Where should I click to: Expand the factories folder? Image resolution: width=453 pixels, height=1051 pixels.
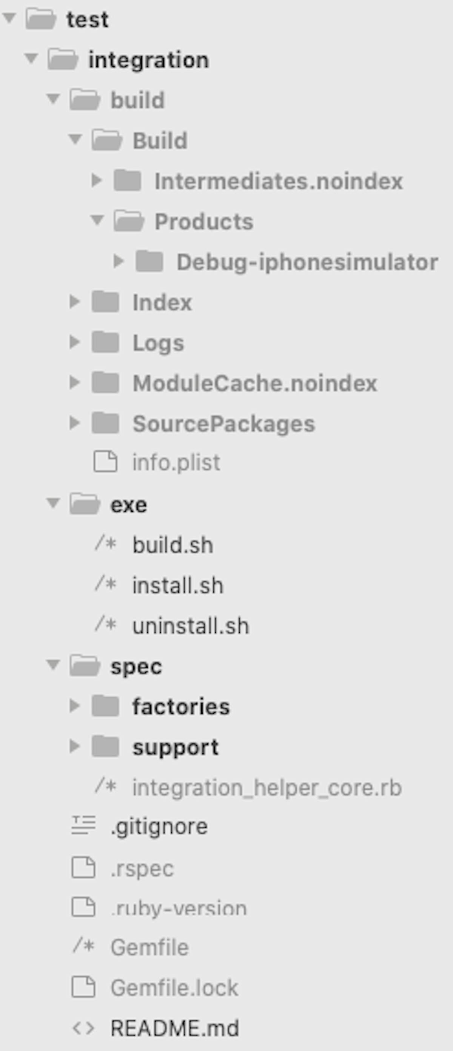[74, 705]
